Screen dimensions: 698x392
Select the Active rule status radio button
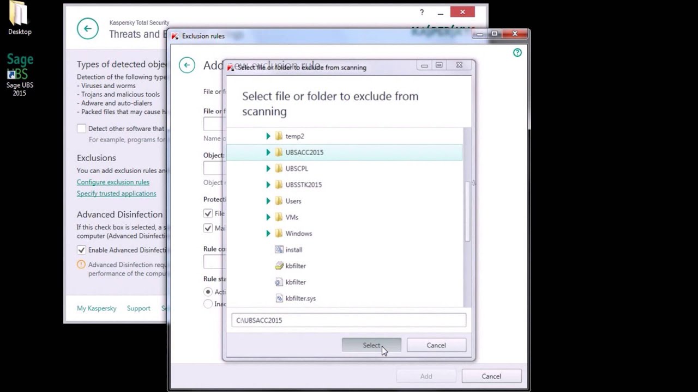pos(208,292)
